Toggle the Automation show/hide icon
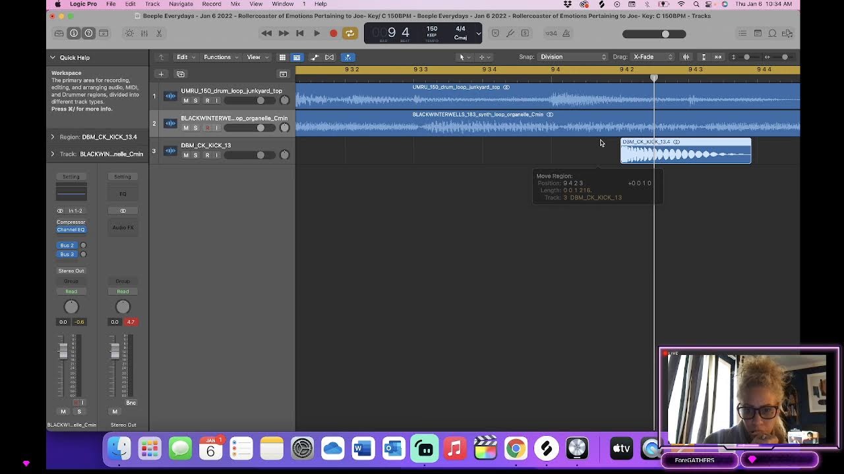The image size is (844, 474). [315, 57]
